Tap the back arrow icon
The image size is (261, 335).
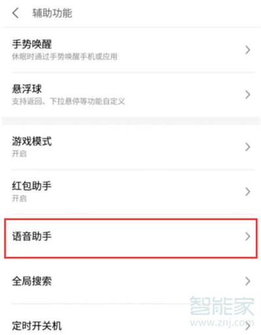click(x=16, y=13)
